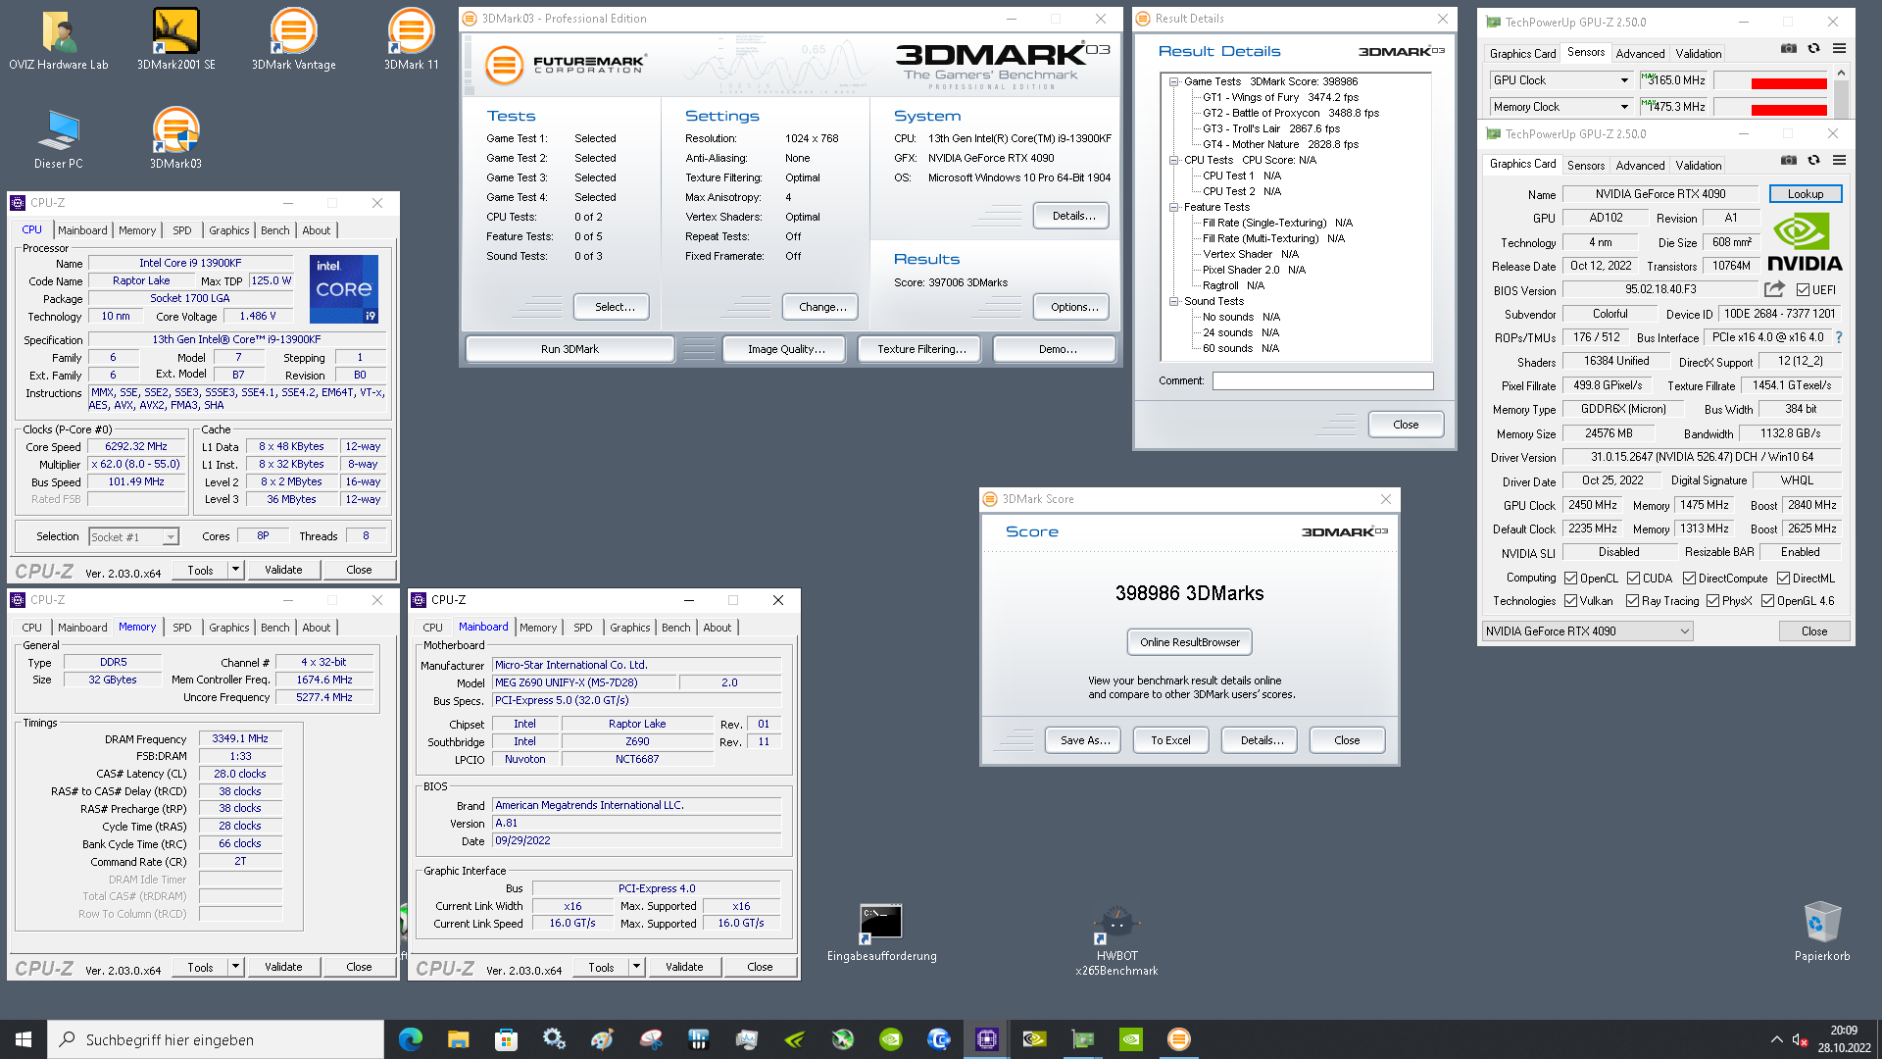Click the Comment input field in Result Details
This screenshot has width=1882, height=1059.
coord(1322,380)
